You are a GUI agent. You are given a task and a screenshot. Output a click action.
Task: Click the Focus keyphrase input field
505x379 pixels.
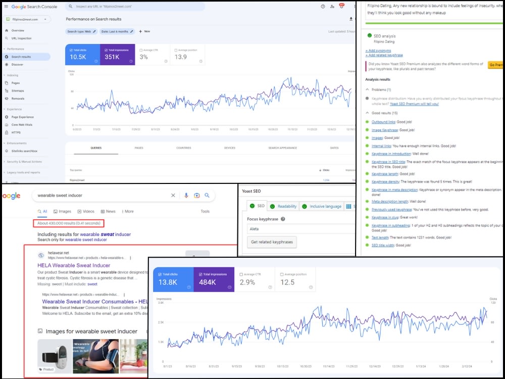tap(301, 229)
